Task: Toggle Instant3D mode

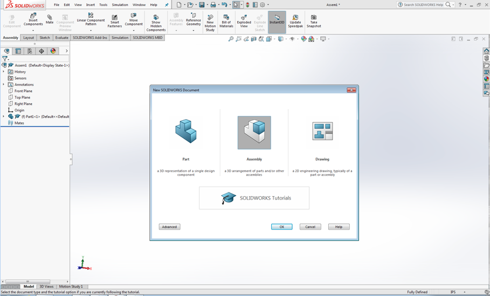Action: point(277,21)
